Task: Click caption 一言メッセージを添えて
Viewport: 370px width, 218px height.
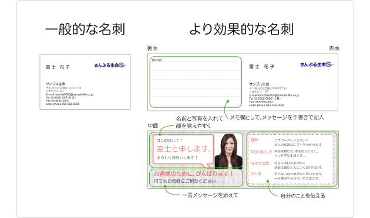Action: coord(210,195)
